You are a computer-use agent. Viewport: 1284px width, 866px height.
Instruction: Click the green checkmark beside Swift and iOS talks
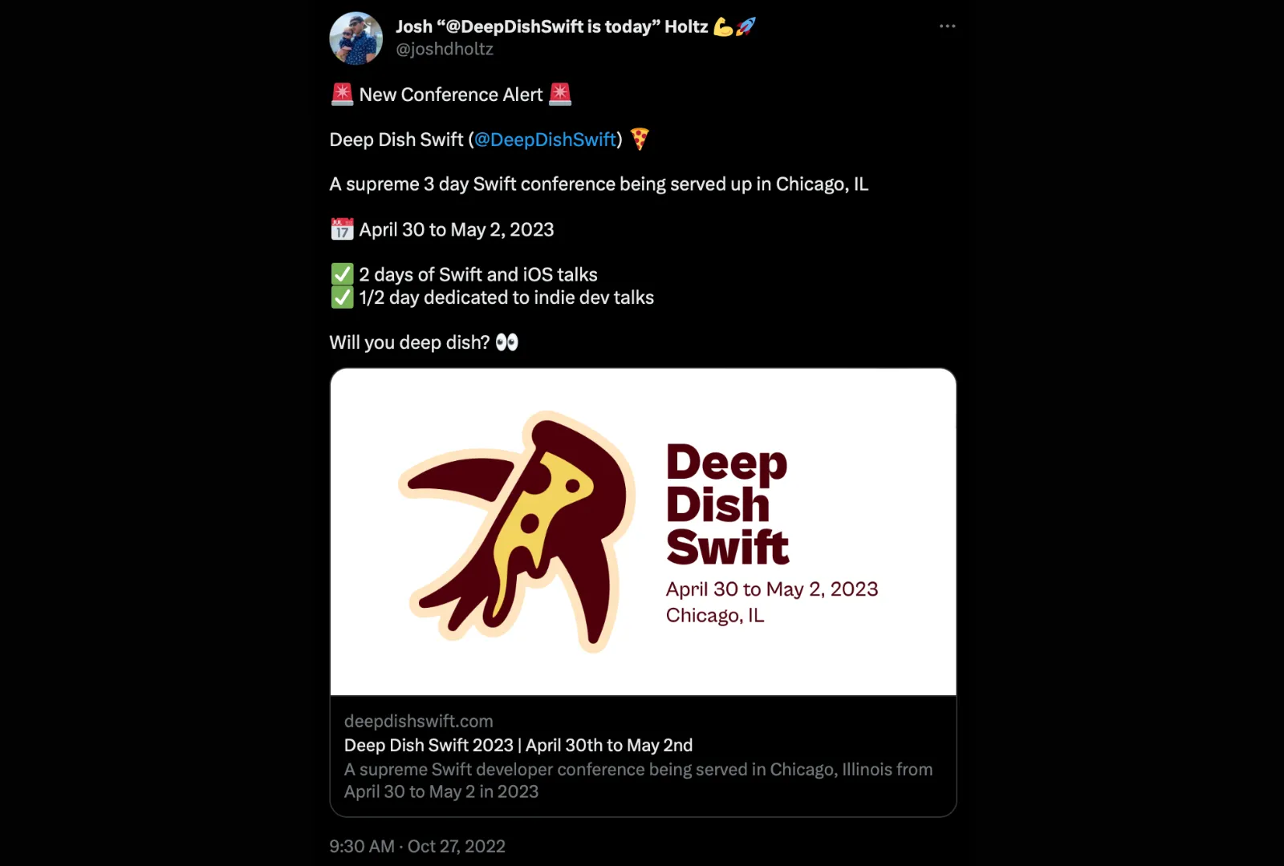[x=342, y=273]
